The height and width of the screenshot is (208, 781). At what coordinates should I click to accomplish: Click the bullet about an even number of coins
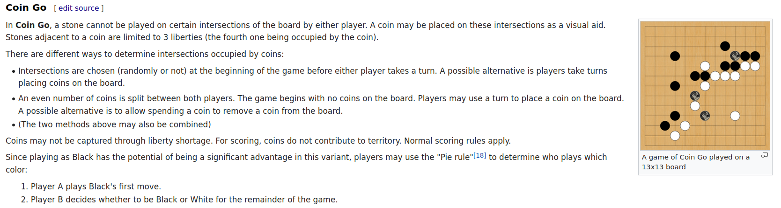click(x=321, y=104)
